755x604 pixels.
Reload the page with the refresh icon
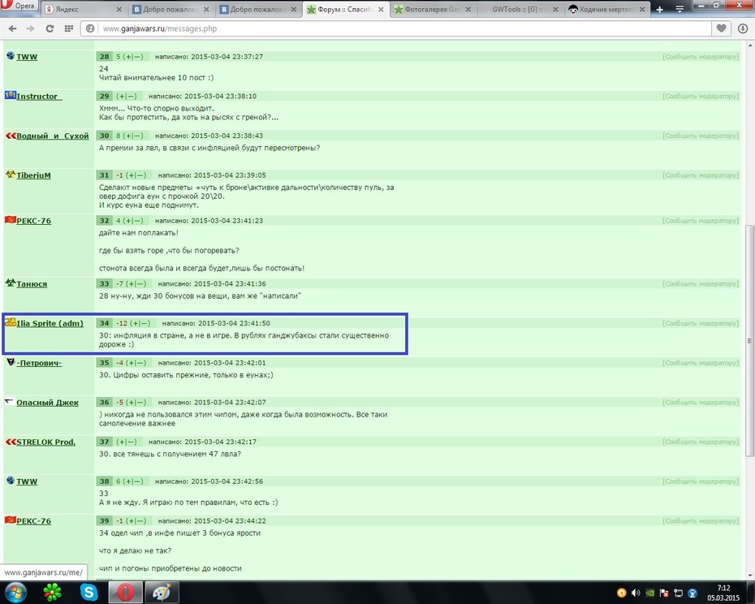pos(50,29)
